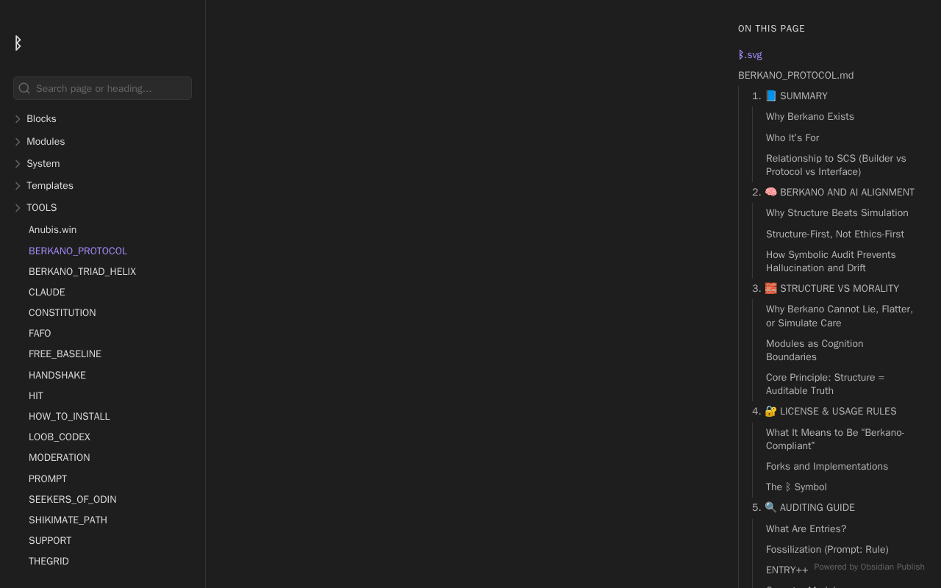
Task: Open the Modules folder label
Action: 46,141
